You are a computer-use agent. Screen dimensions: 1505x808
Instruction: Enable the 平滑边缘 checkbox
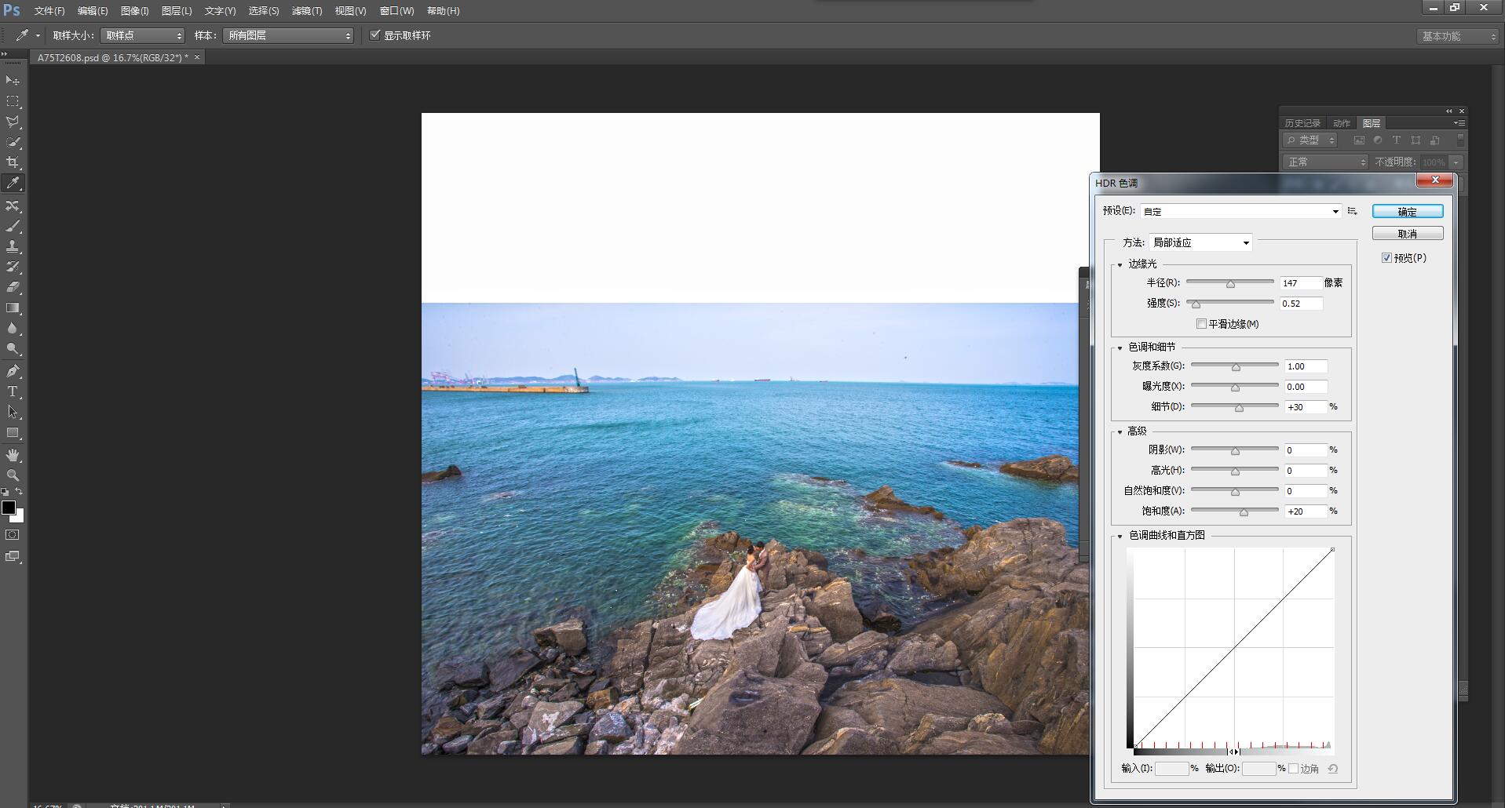[1201, 324]
